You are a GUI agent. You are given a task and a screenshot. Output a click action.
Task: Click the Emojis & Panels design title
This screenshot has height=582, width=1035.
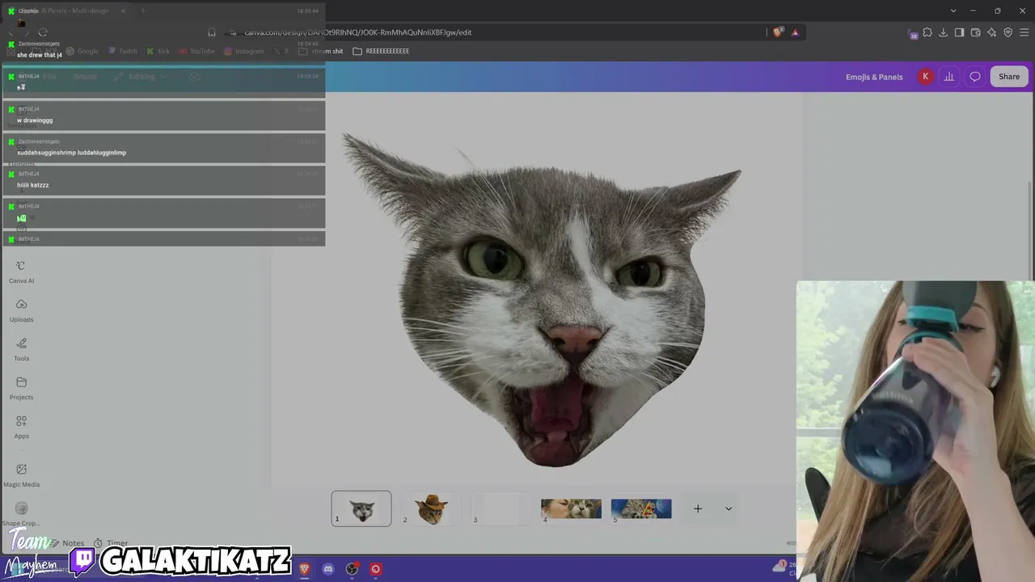point(874,77)
